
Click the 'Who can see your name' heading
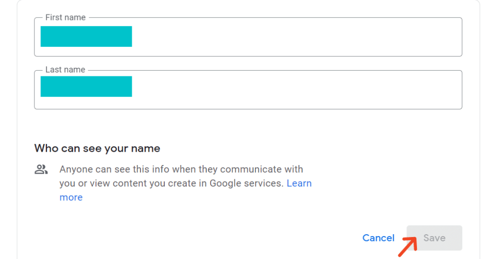coord(97,148)
